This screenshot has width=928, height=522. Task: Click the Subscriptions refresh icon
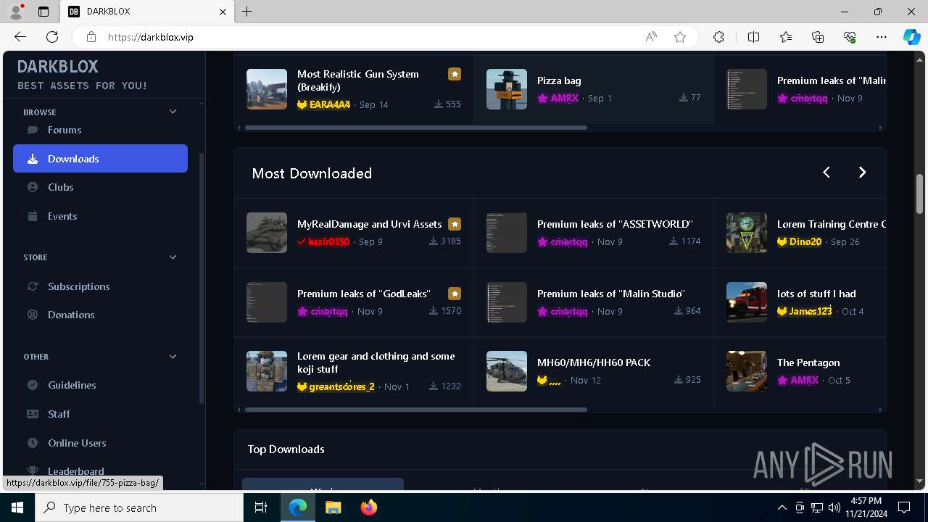tap(33, 286)
